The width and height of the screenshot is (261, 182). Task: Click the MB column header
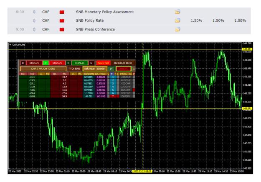coord(32,74)
